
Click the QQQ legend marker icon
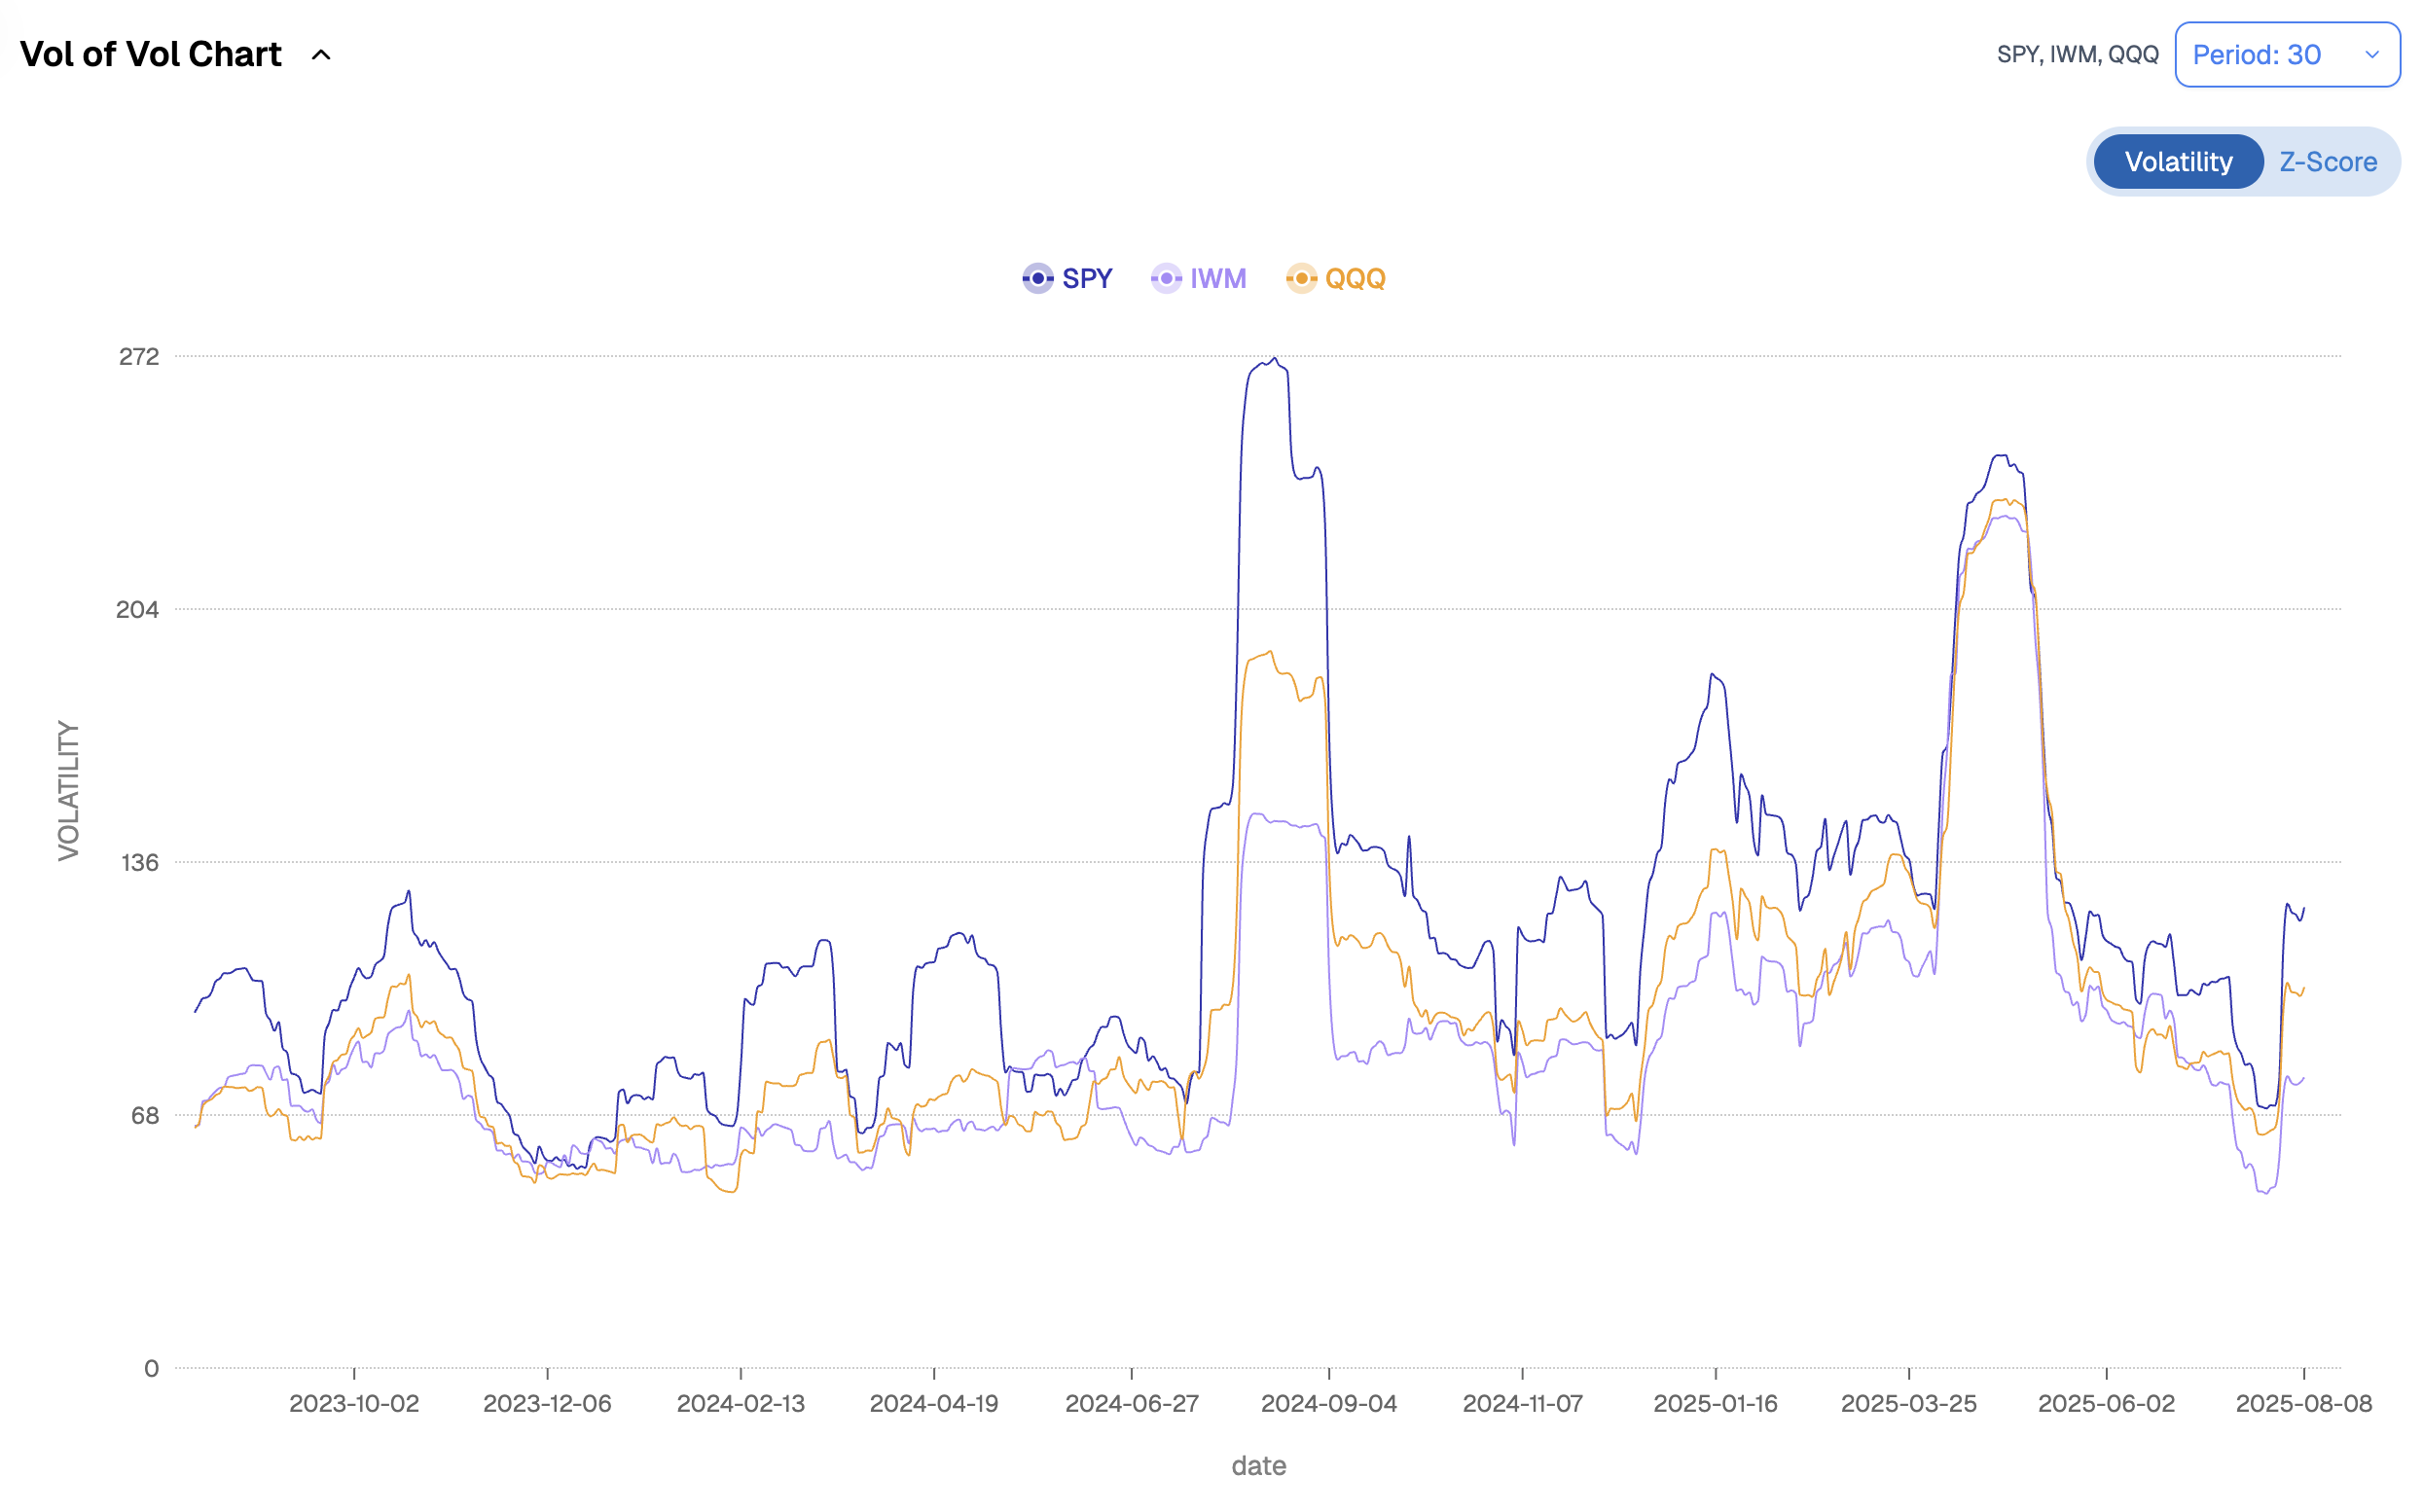(x=1300, y=278)
